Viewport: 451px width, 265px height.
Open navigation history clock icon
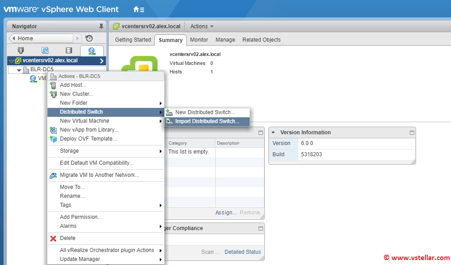[89, 38]
